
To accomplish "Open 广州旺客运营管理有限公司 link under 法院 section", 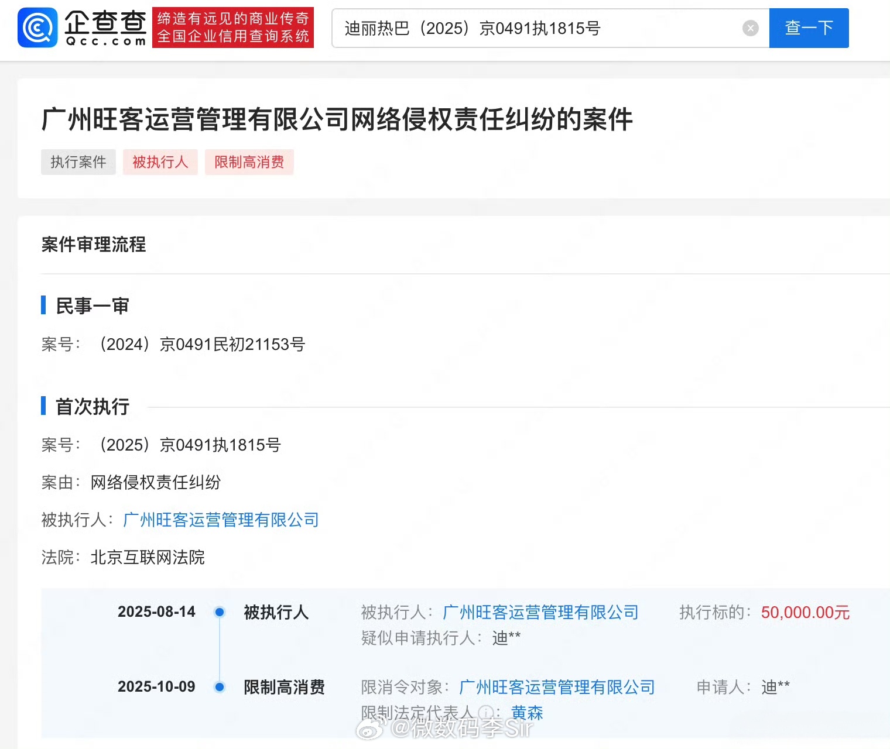I will point(221,520).
